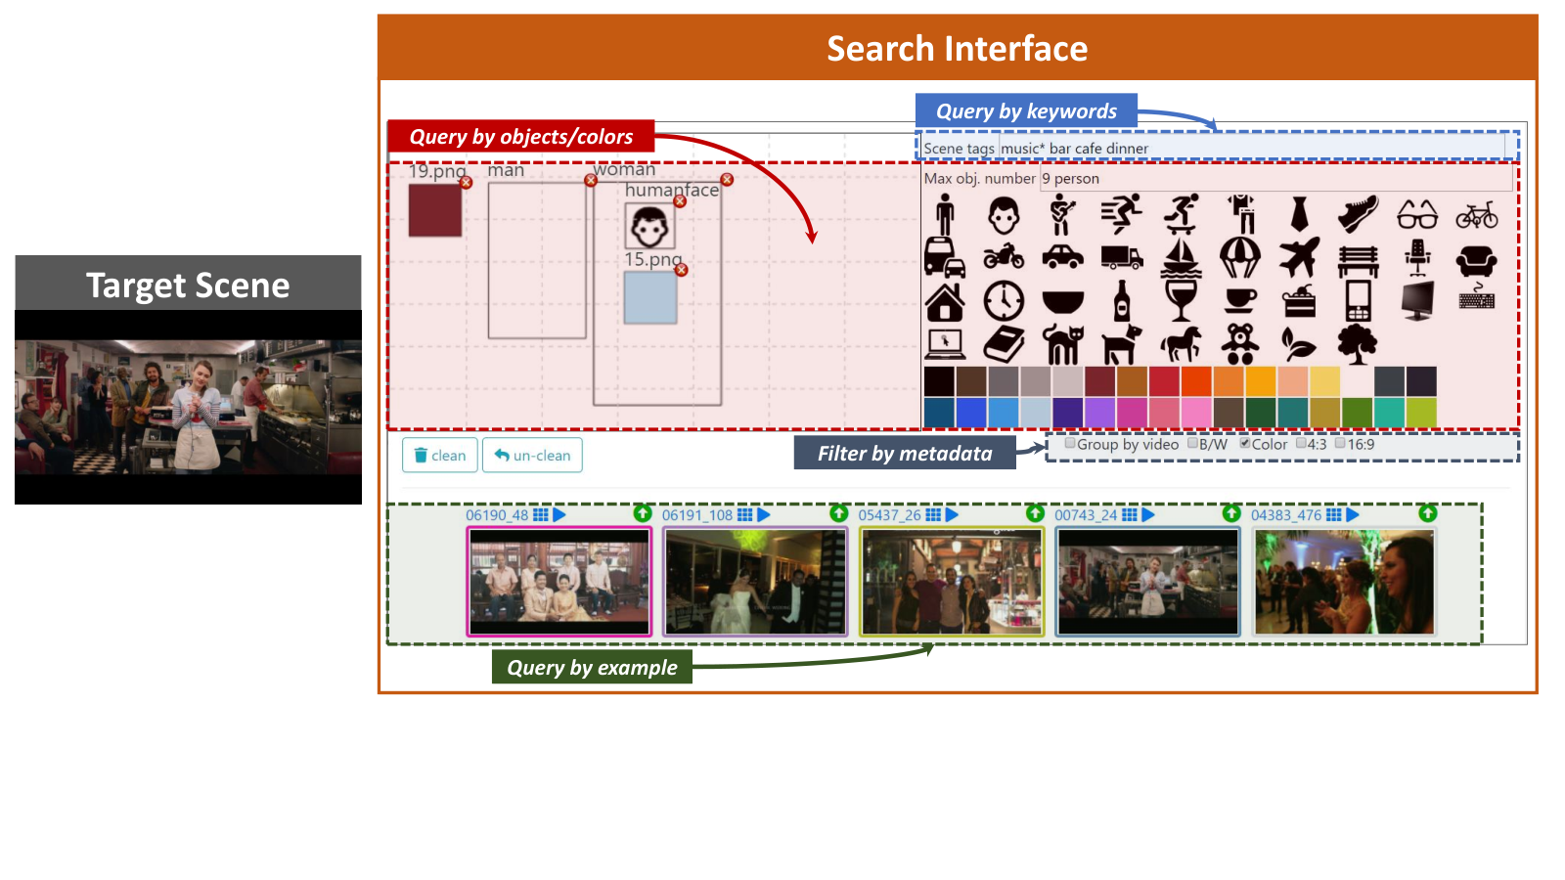Choose the necktie object icon
This screenshot has height=880, width=1565.
tap(1299, 214)
